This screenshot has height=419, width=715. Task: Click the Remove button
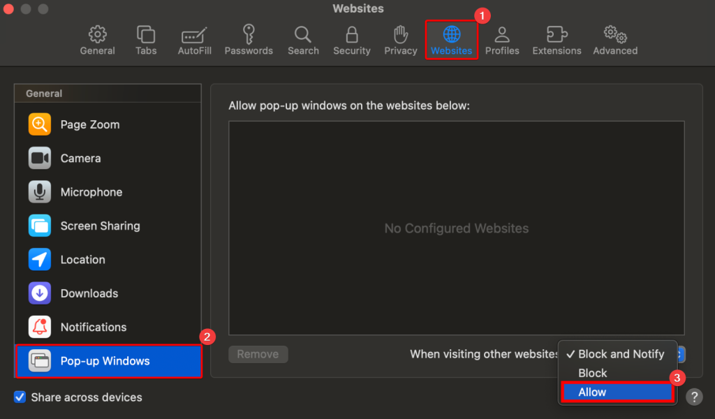[258, 354]
